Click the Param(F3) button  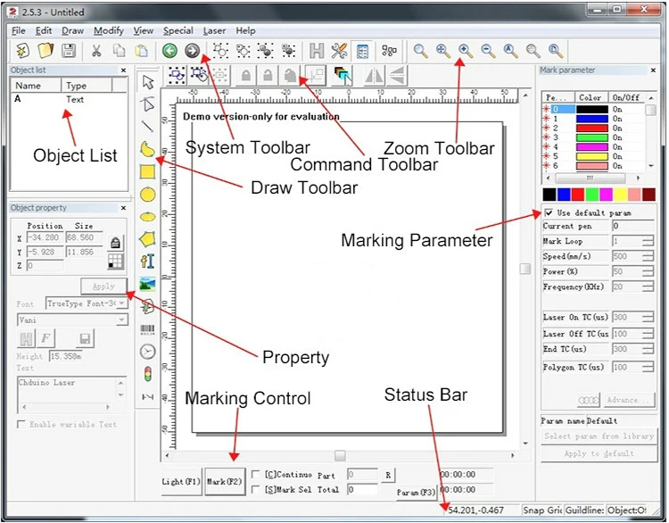tap(415, 493)
